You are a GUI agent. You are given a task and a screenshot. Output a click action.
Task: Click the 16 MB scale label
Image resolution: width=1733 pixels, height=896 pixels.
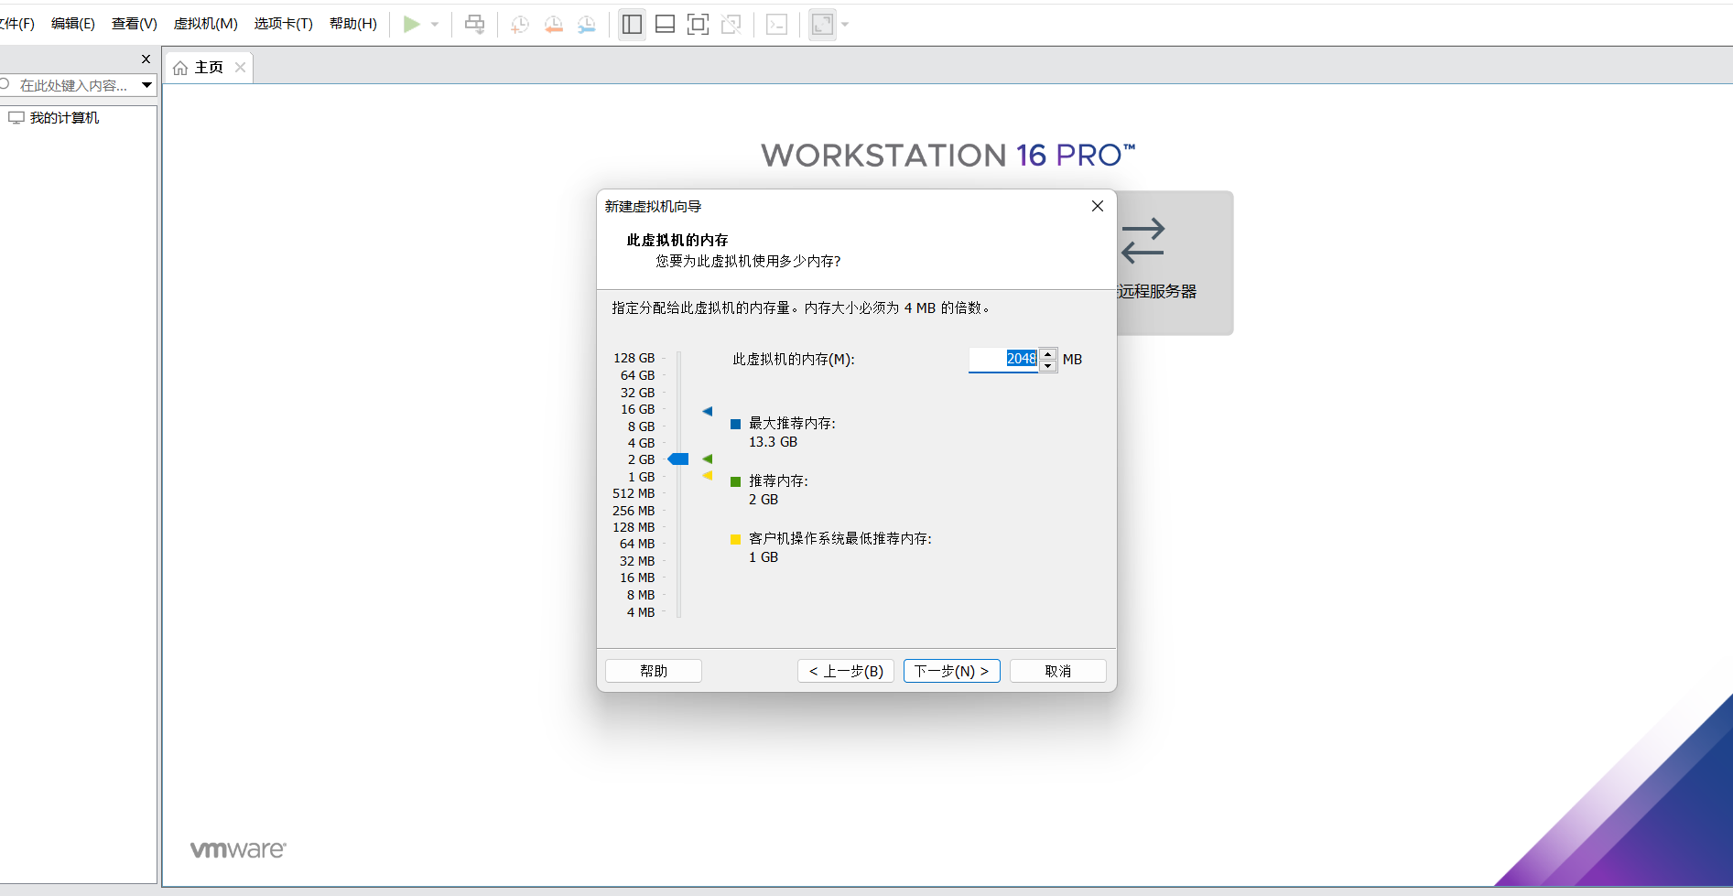coord(637,578)
